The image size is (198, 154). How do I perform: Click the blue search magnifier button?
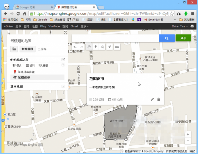point(167,38)
